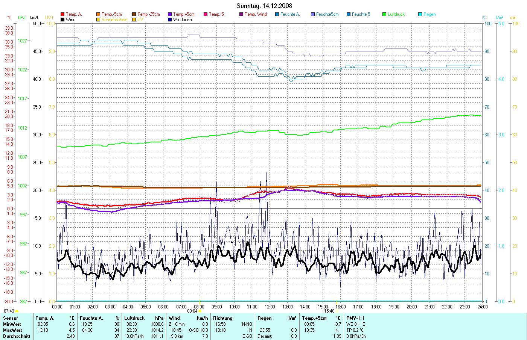Viewport: 527px width, 340px height.
Task: Click the Feuchte A. legend label
Action: (290, 14)
